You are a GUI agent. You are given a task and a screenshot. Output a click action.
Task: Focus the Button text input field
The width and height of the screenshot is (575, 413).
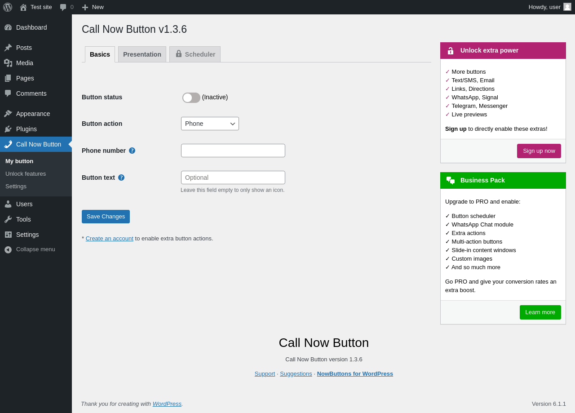(x=233, y=178)
